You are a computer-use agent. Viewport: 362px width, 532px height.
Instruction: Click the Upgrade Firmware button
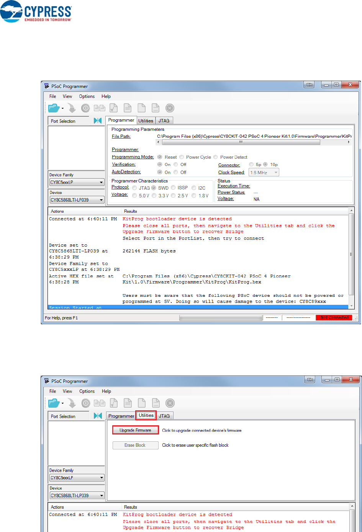pos(135,430)
